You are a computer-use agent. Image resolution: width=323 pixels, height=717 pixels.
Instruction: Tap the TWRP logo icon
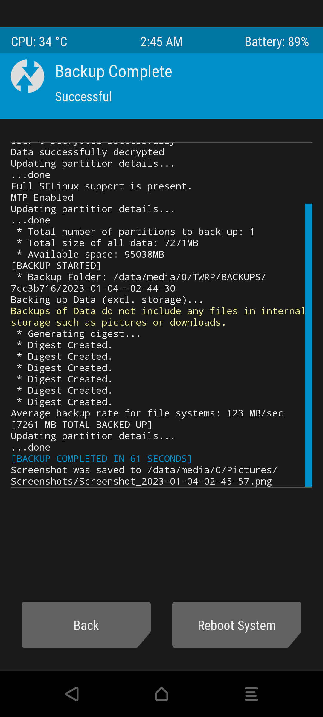pyautogui.click(x=28, y=76)
